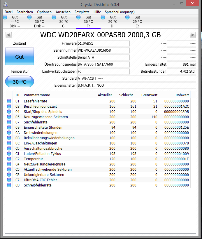Click the Betriebsstunden value 4702 Std.
The width and height of the screenshot is (202, 239).
[181, 71]
